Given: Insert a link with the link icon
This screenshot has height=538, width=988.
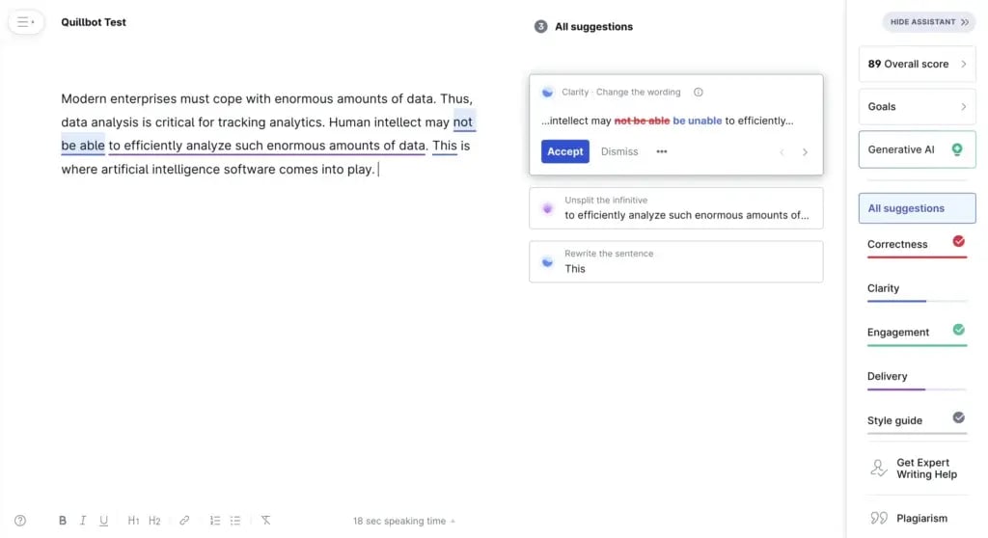Looking at the screenshot, I should 184,521.
